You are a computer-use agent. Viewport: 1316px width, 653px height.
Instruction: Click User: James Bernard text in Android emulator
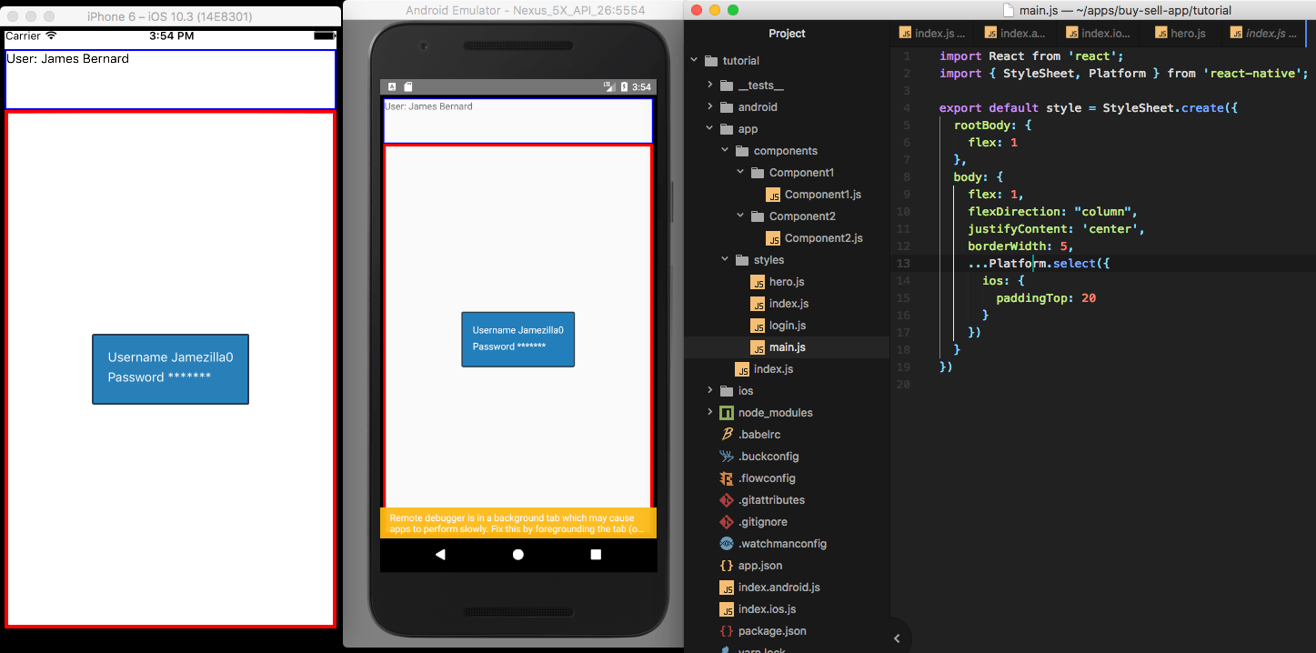[429, 106]
